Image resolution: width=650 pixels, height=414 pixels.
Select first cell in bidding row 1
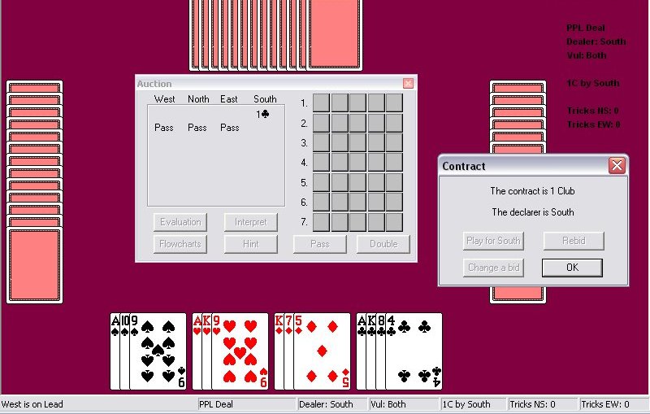[x=322, y=102]
